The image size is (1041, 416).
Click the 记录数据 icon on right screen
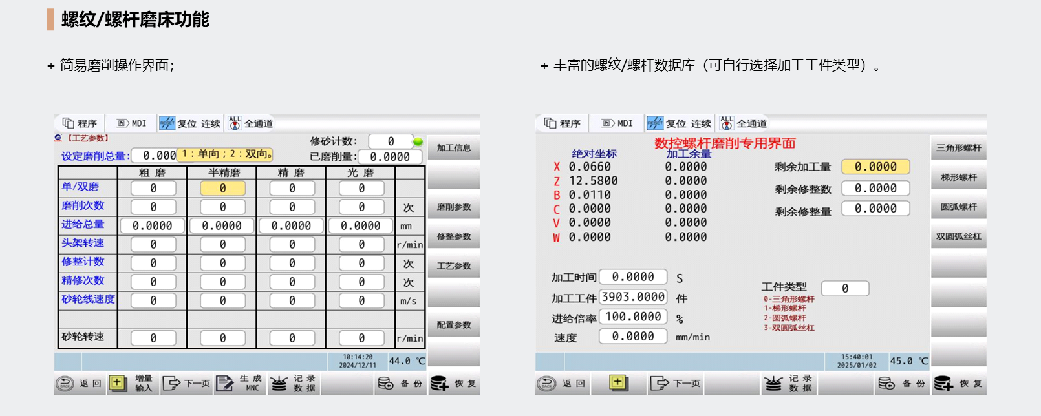773,384
